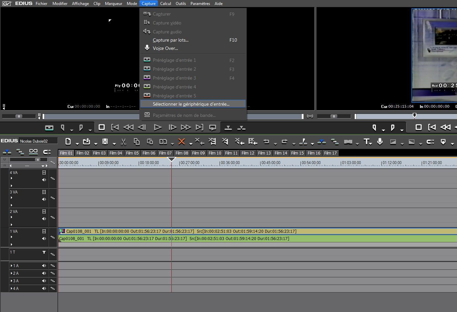457x312 pixels.
Task: Open timeline scale dropdown arrow
Action: pyautogui.click(x=43, y=166)
